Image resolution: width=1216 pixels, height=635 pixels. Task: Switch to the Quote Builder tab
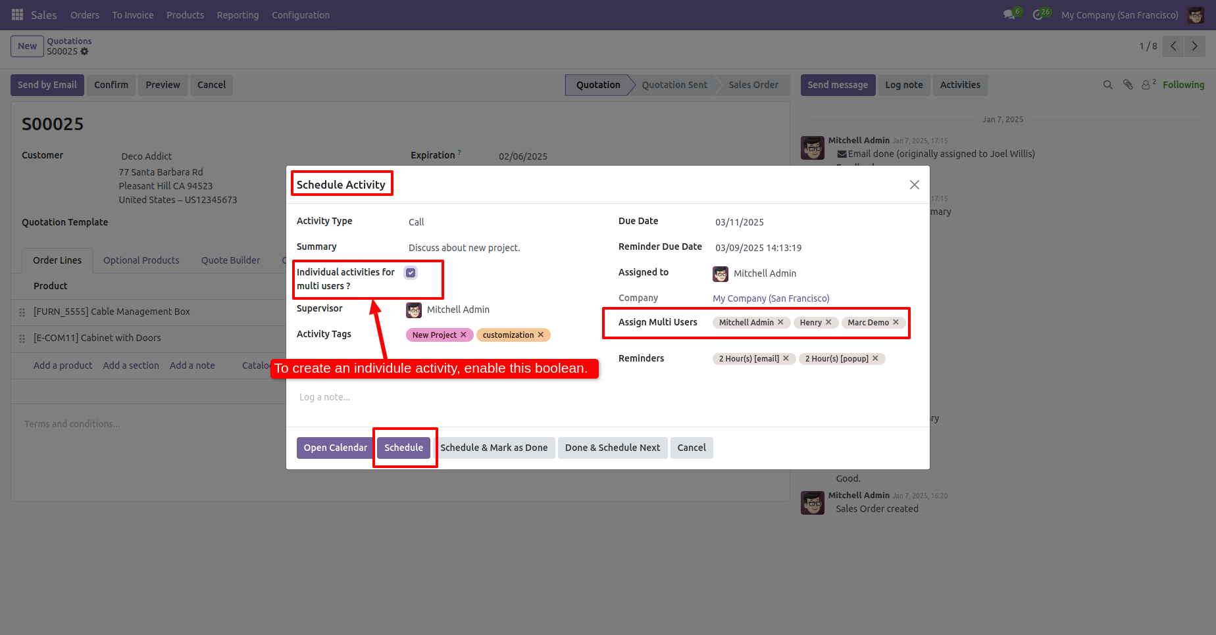(x=230, y=260)
